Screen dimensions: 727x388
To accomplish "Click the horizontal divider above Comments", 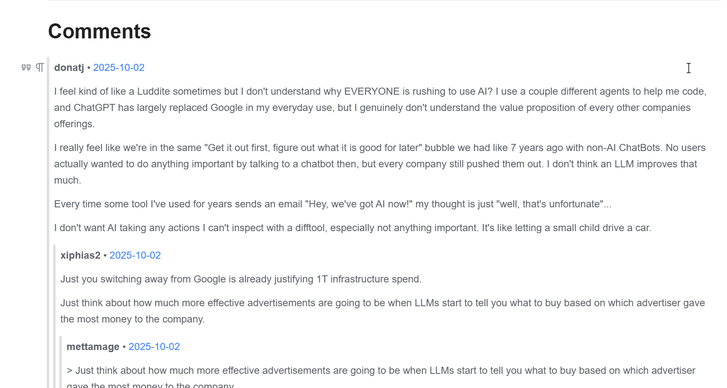I will (376, 0).
